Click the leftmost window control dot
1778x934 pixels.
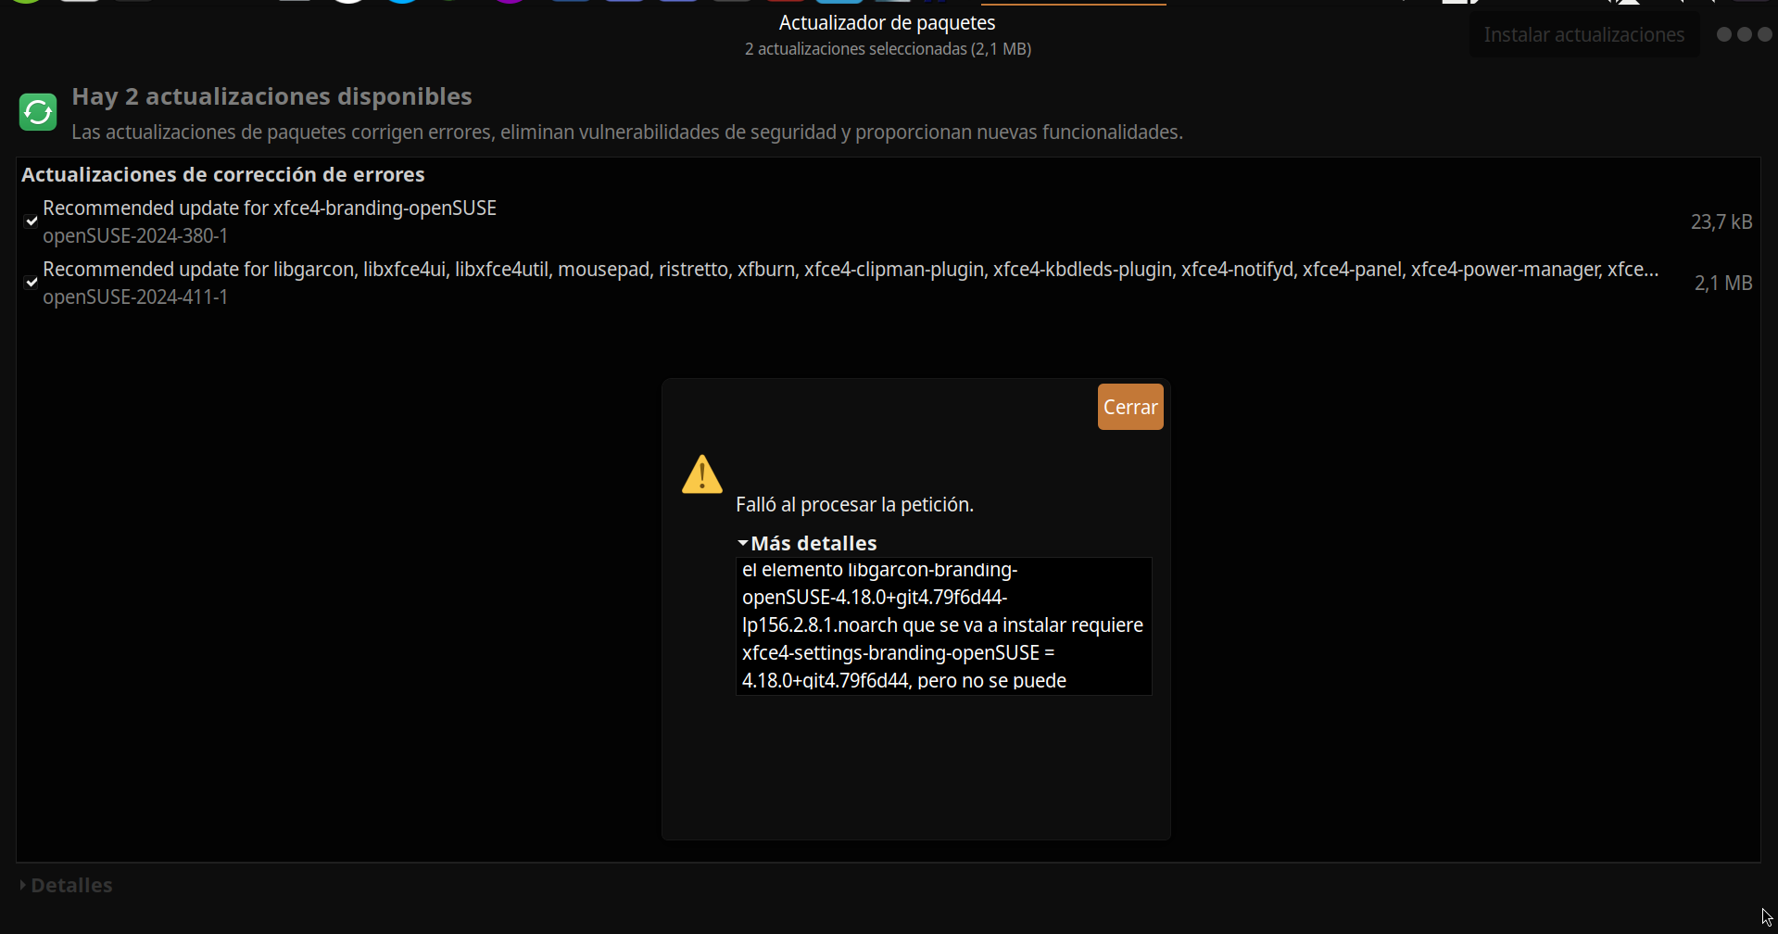coord(1724,34)
